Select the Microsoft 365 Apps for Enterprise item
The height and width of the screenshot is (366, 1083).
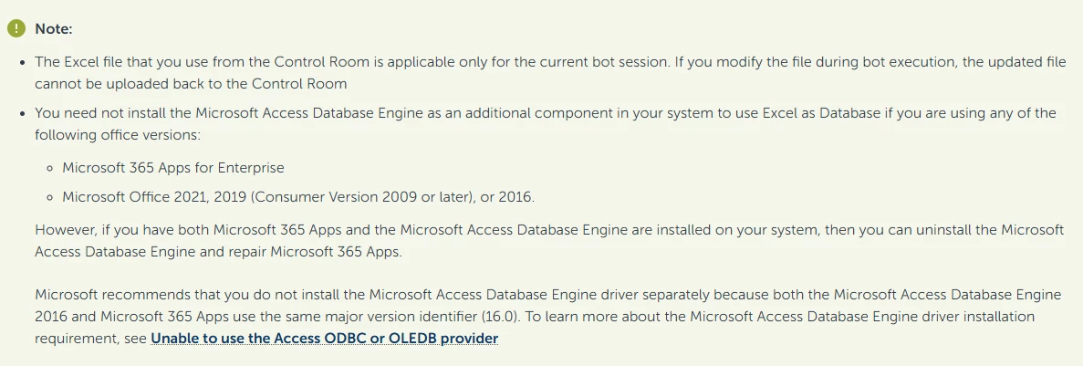(x=173, y=168)
